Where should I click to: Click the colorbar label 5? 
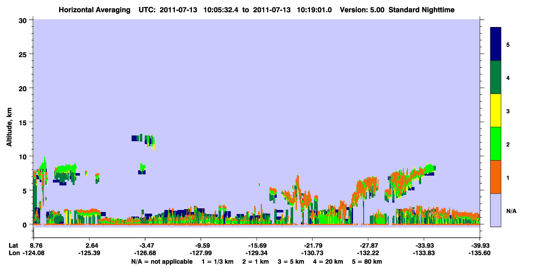(x=508, y=44)
